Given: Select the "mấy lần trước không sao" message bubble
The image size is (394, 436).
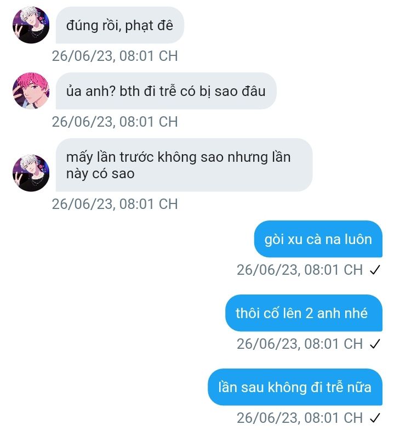Looking at the screenshot, I should pyautogui.click(x=184, y=165).
